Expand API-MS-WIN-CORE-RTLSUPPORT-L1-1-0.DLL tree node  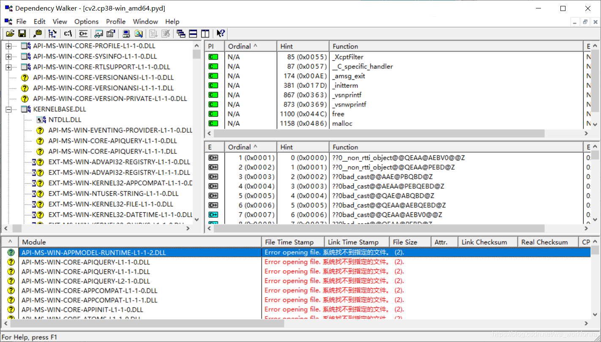8,67
